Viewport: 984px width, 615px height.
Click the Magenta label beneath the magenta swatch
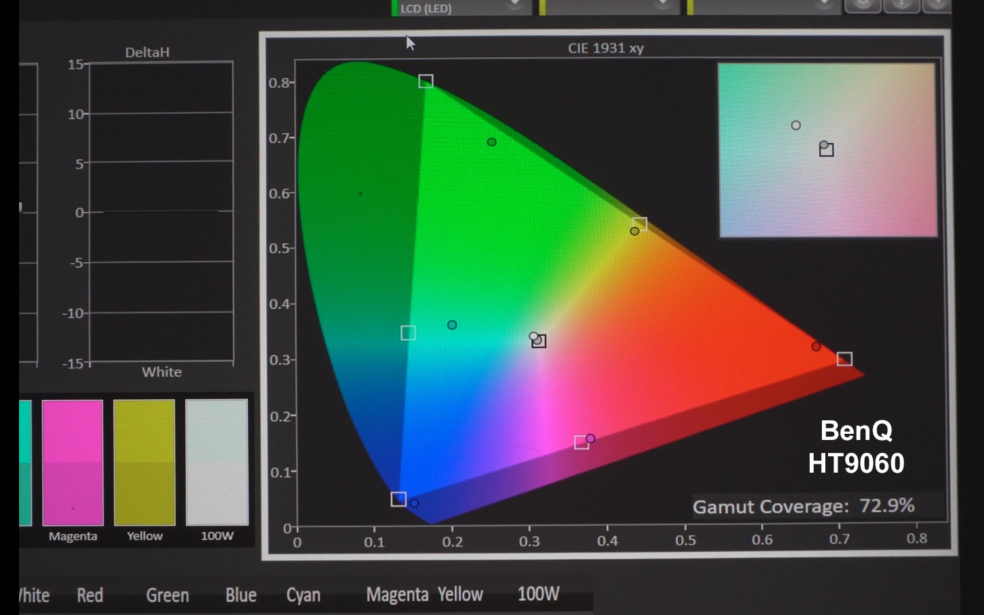click(73, 536)
